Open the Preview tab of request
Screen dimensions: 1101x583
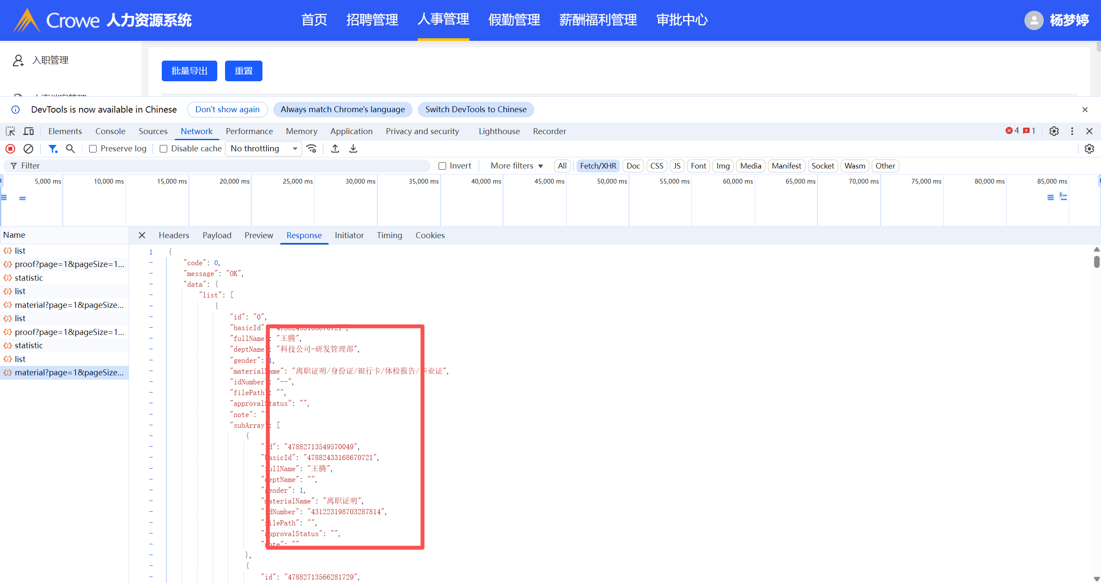(259, 235)
